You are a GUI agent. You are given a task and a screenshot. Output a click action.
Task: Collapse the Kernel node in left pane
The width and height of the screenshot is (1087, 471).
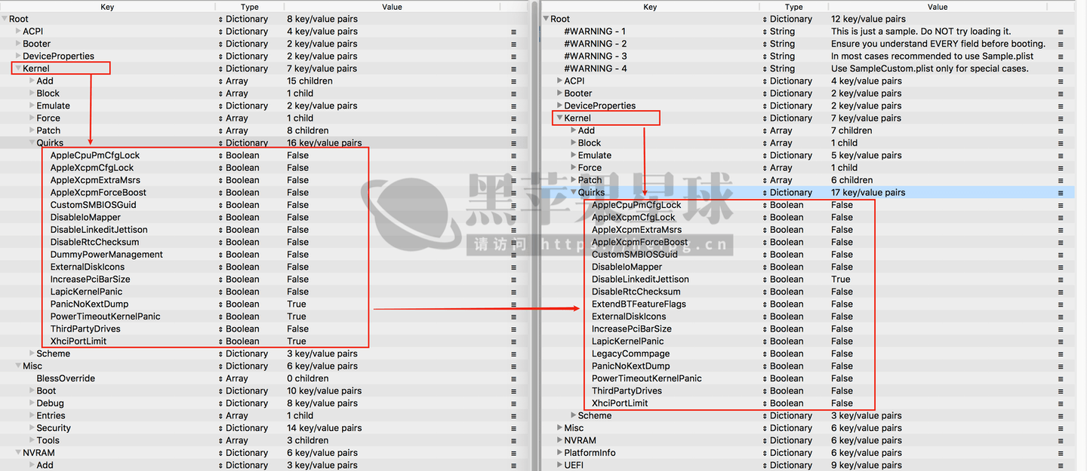(17, 69)
